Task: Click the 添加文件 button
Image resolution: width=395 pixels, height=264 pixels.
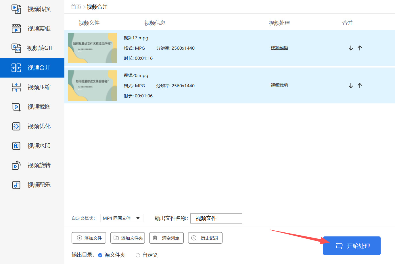Action: pos(89,238)
